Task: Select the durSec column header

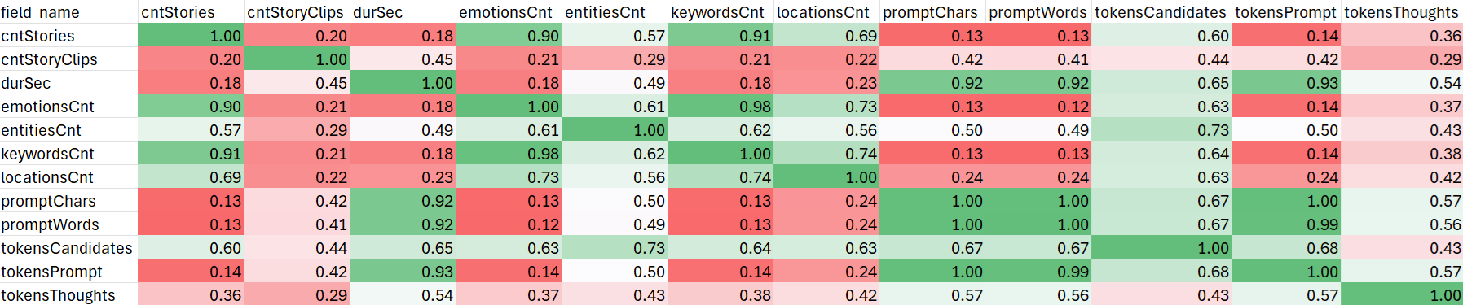Action: tap(403, 12)
